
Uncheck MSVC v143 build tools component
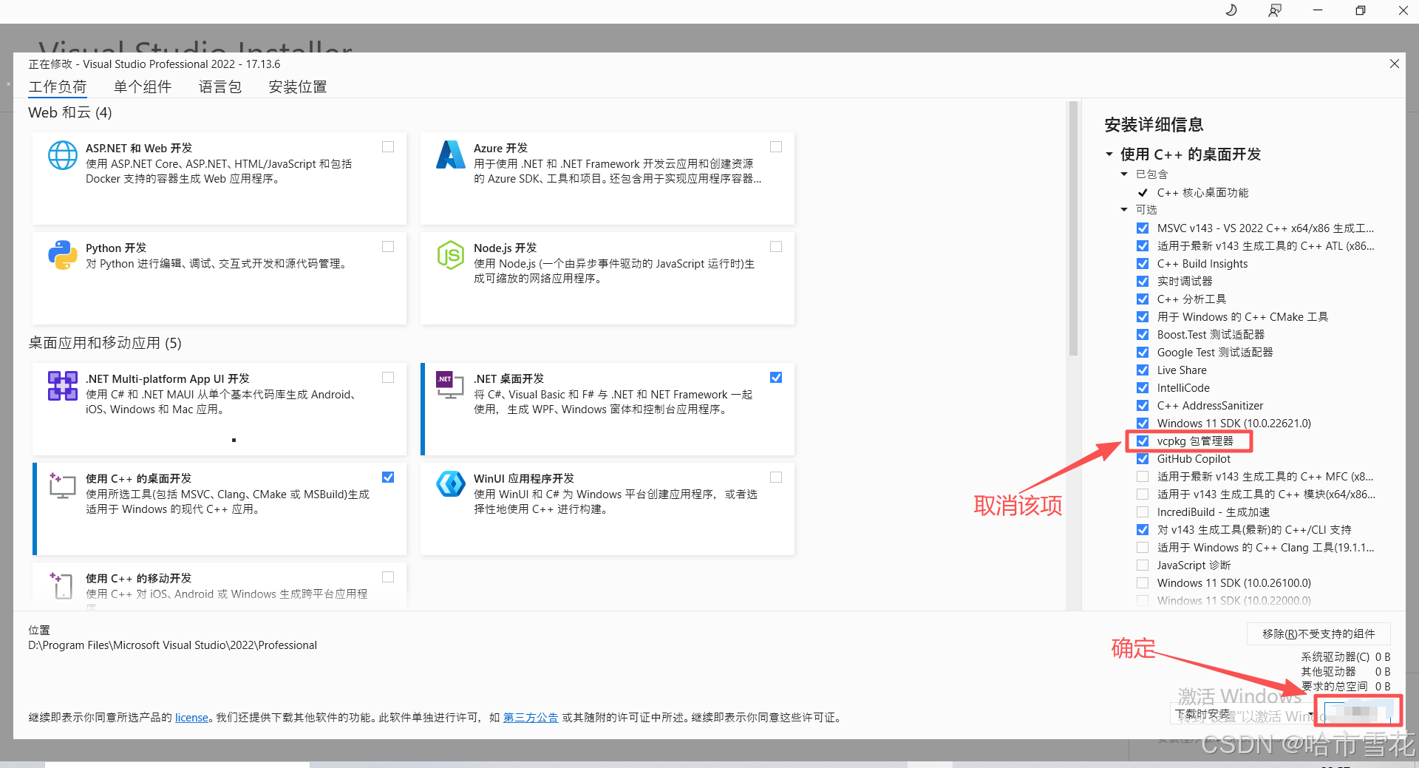pos(1143,228)
